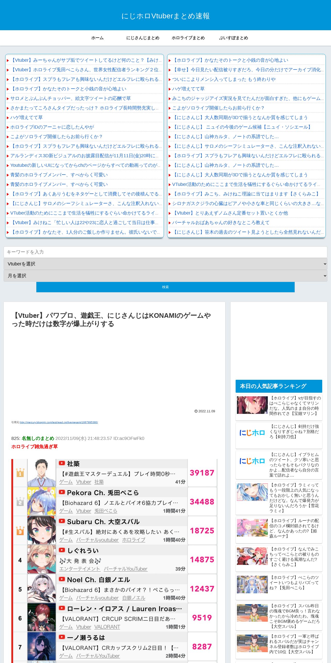Click the viewer count 39187
The width and height of the screenshot is (331, 663).
202,473
